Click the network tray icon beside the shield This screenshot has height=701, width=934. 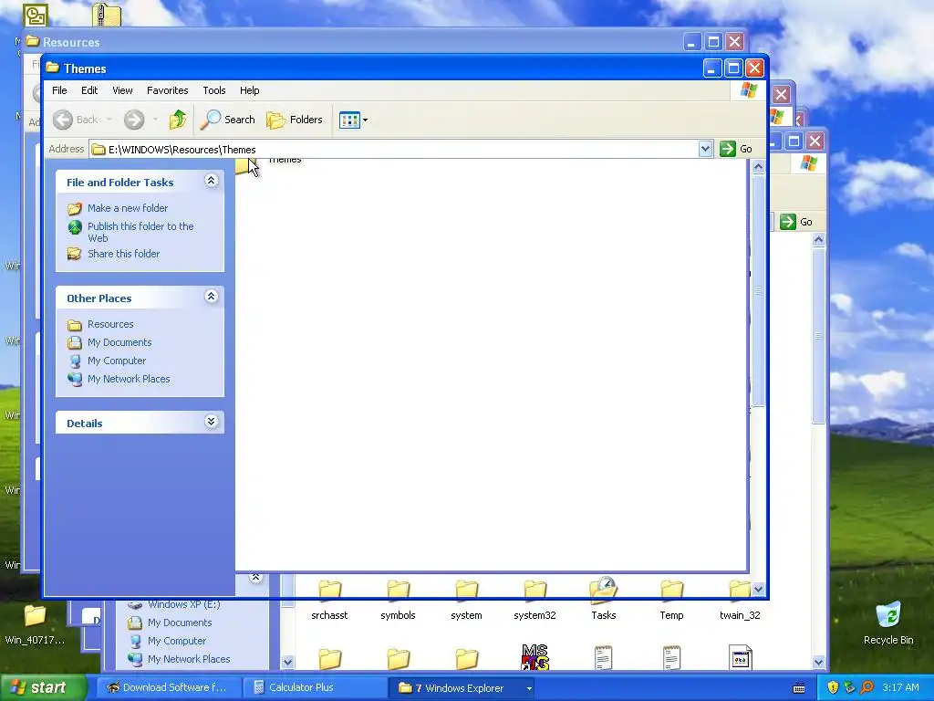(x=849, y=687)
